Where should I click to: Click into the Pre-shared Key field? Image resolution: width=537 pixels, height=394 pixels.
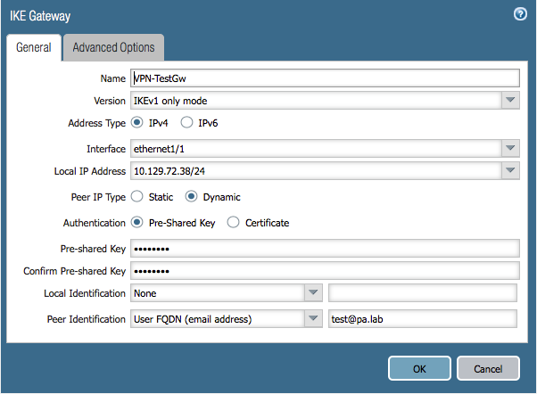point(325,249)
